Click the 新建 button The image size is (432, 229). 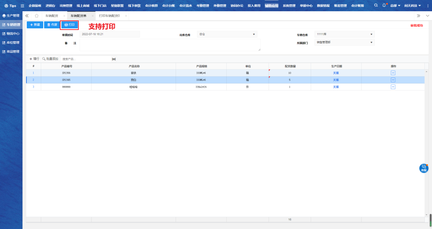(x=35, y=25)
